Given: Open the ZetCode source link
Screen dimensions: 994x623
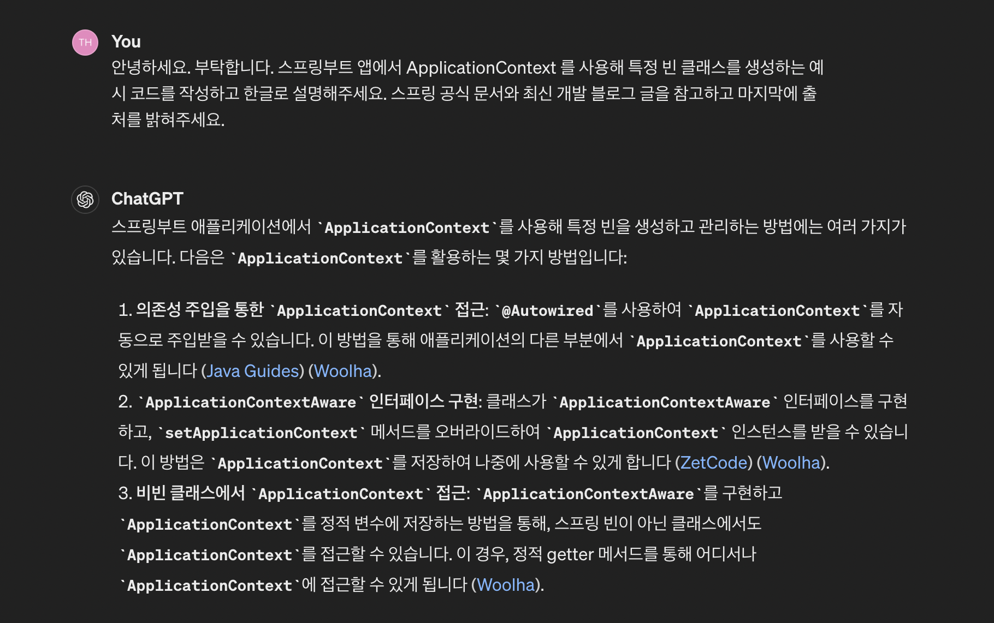Looking at the screenshot, I should point(713,463).
